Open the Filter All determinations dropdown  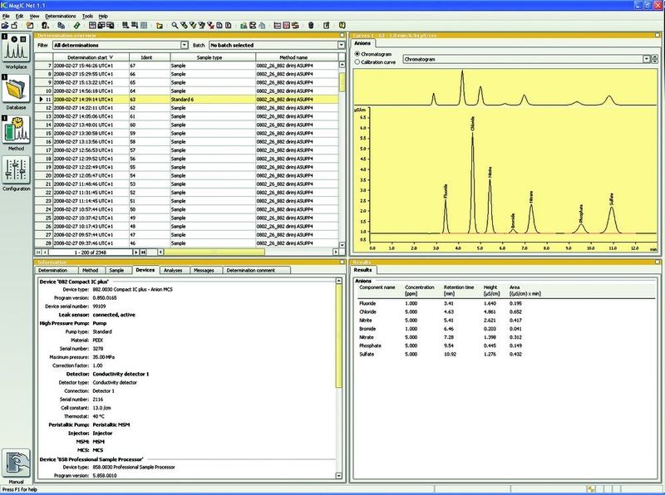click(184, 45)
